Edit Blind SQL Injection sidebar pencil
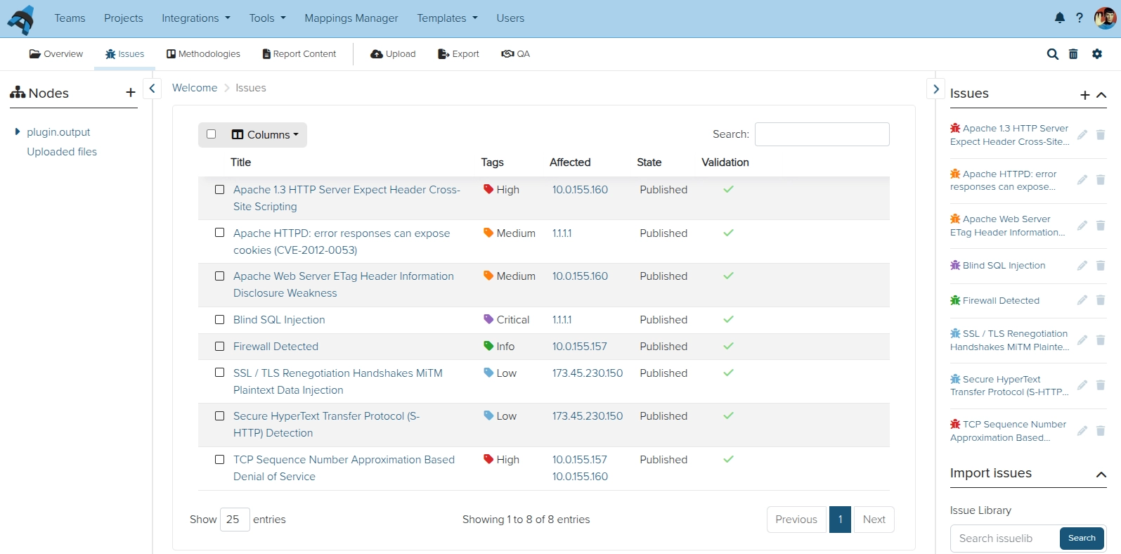This screenshot has width=1121, height=554. [x=1082, y=266]
